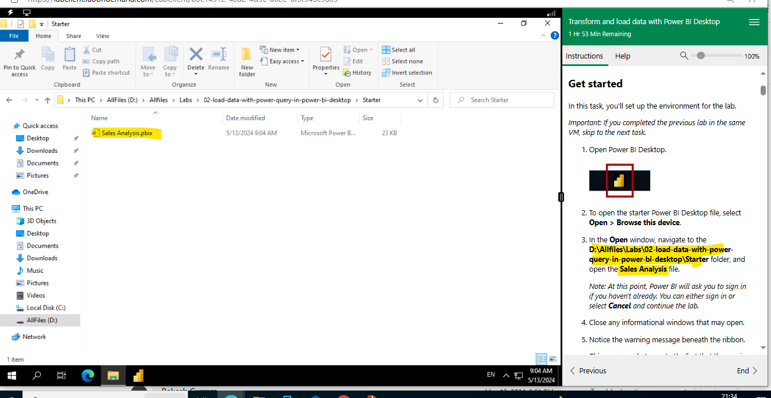Viewport: 771px width, 398px height.
Task: Click the blue Help question mark icon
Action: pos(555,36)
